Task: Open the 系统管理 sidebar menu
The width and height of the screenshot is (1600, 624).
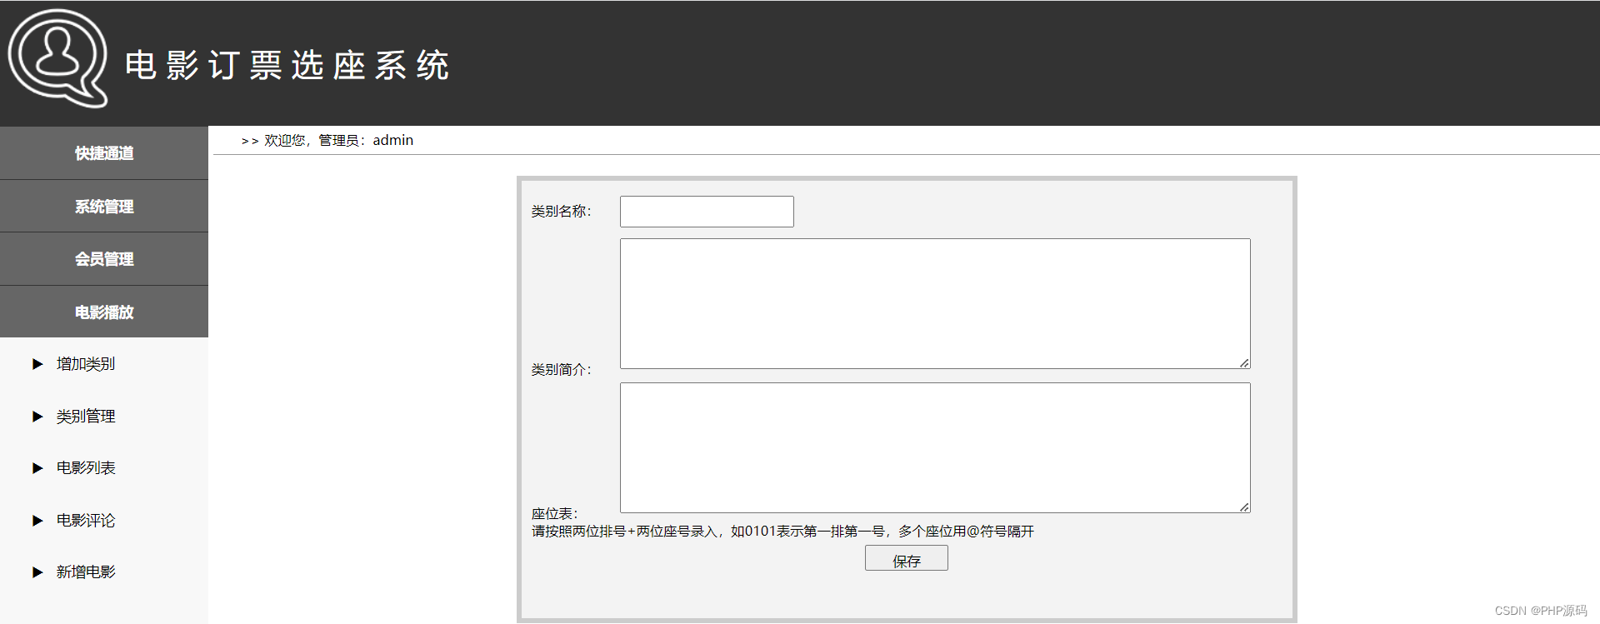Action: [104, 206]
